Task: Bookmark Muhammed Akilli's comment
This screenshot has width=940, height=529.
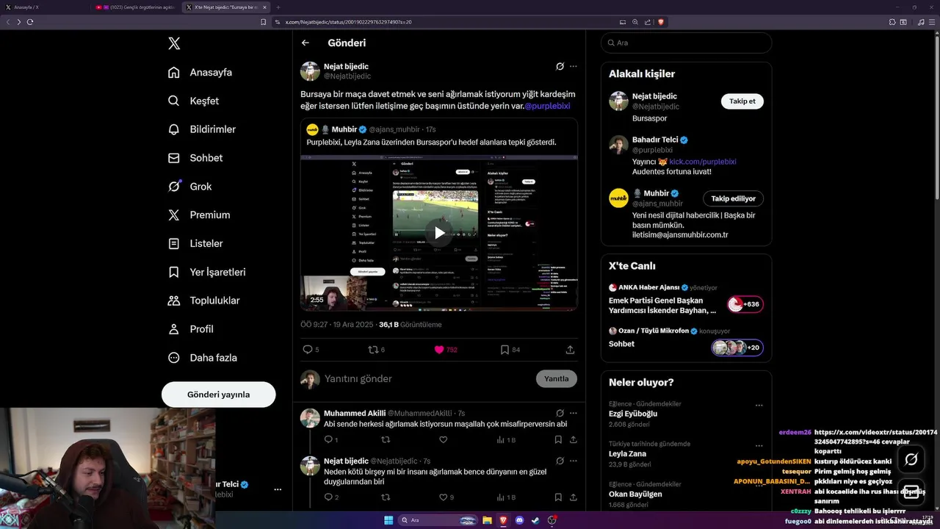Action: tap(558, 440)
